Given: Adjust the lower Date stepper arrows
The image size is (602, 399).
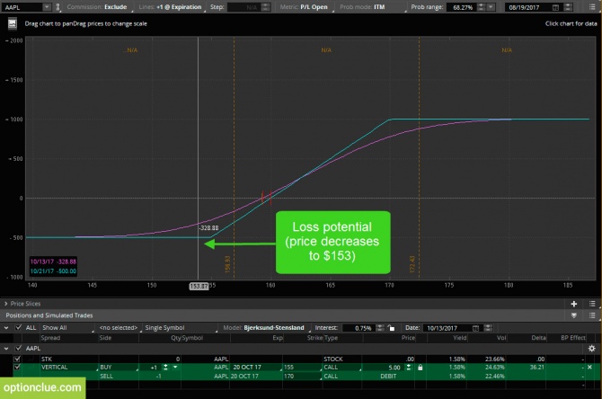Looking at the screenshot, I should (x=488, y=328).
